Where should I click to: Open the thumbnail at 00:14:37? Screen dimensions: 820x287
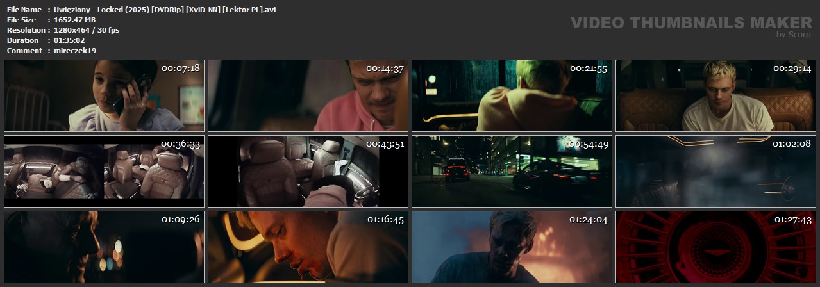tap(308, 96)
